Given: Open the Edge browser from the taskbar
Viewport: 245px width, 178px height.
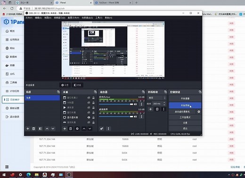Looking at the screenshot, I should click(29, 175).
